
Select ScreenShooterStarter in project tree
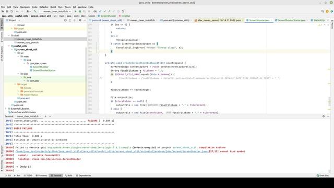(44, 70)
